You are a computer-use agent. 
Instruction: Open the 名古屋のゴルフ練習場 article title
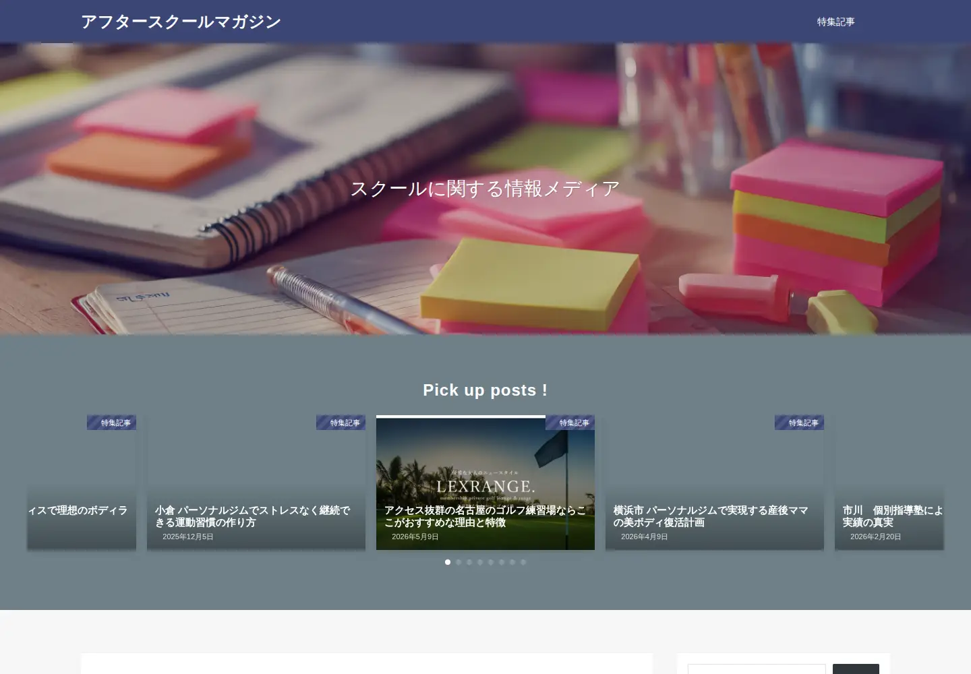(x=485, y=516)
